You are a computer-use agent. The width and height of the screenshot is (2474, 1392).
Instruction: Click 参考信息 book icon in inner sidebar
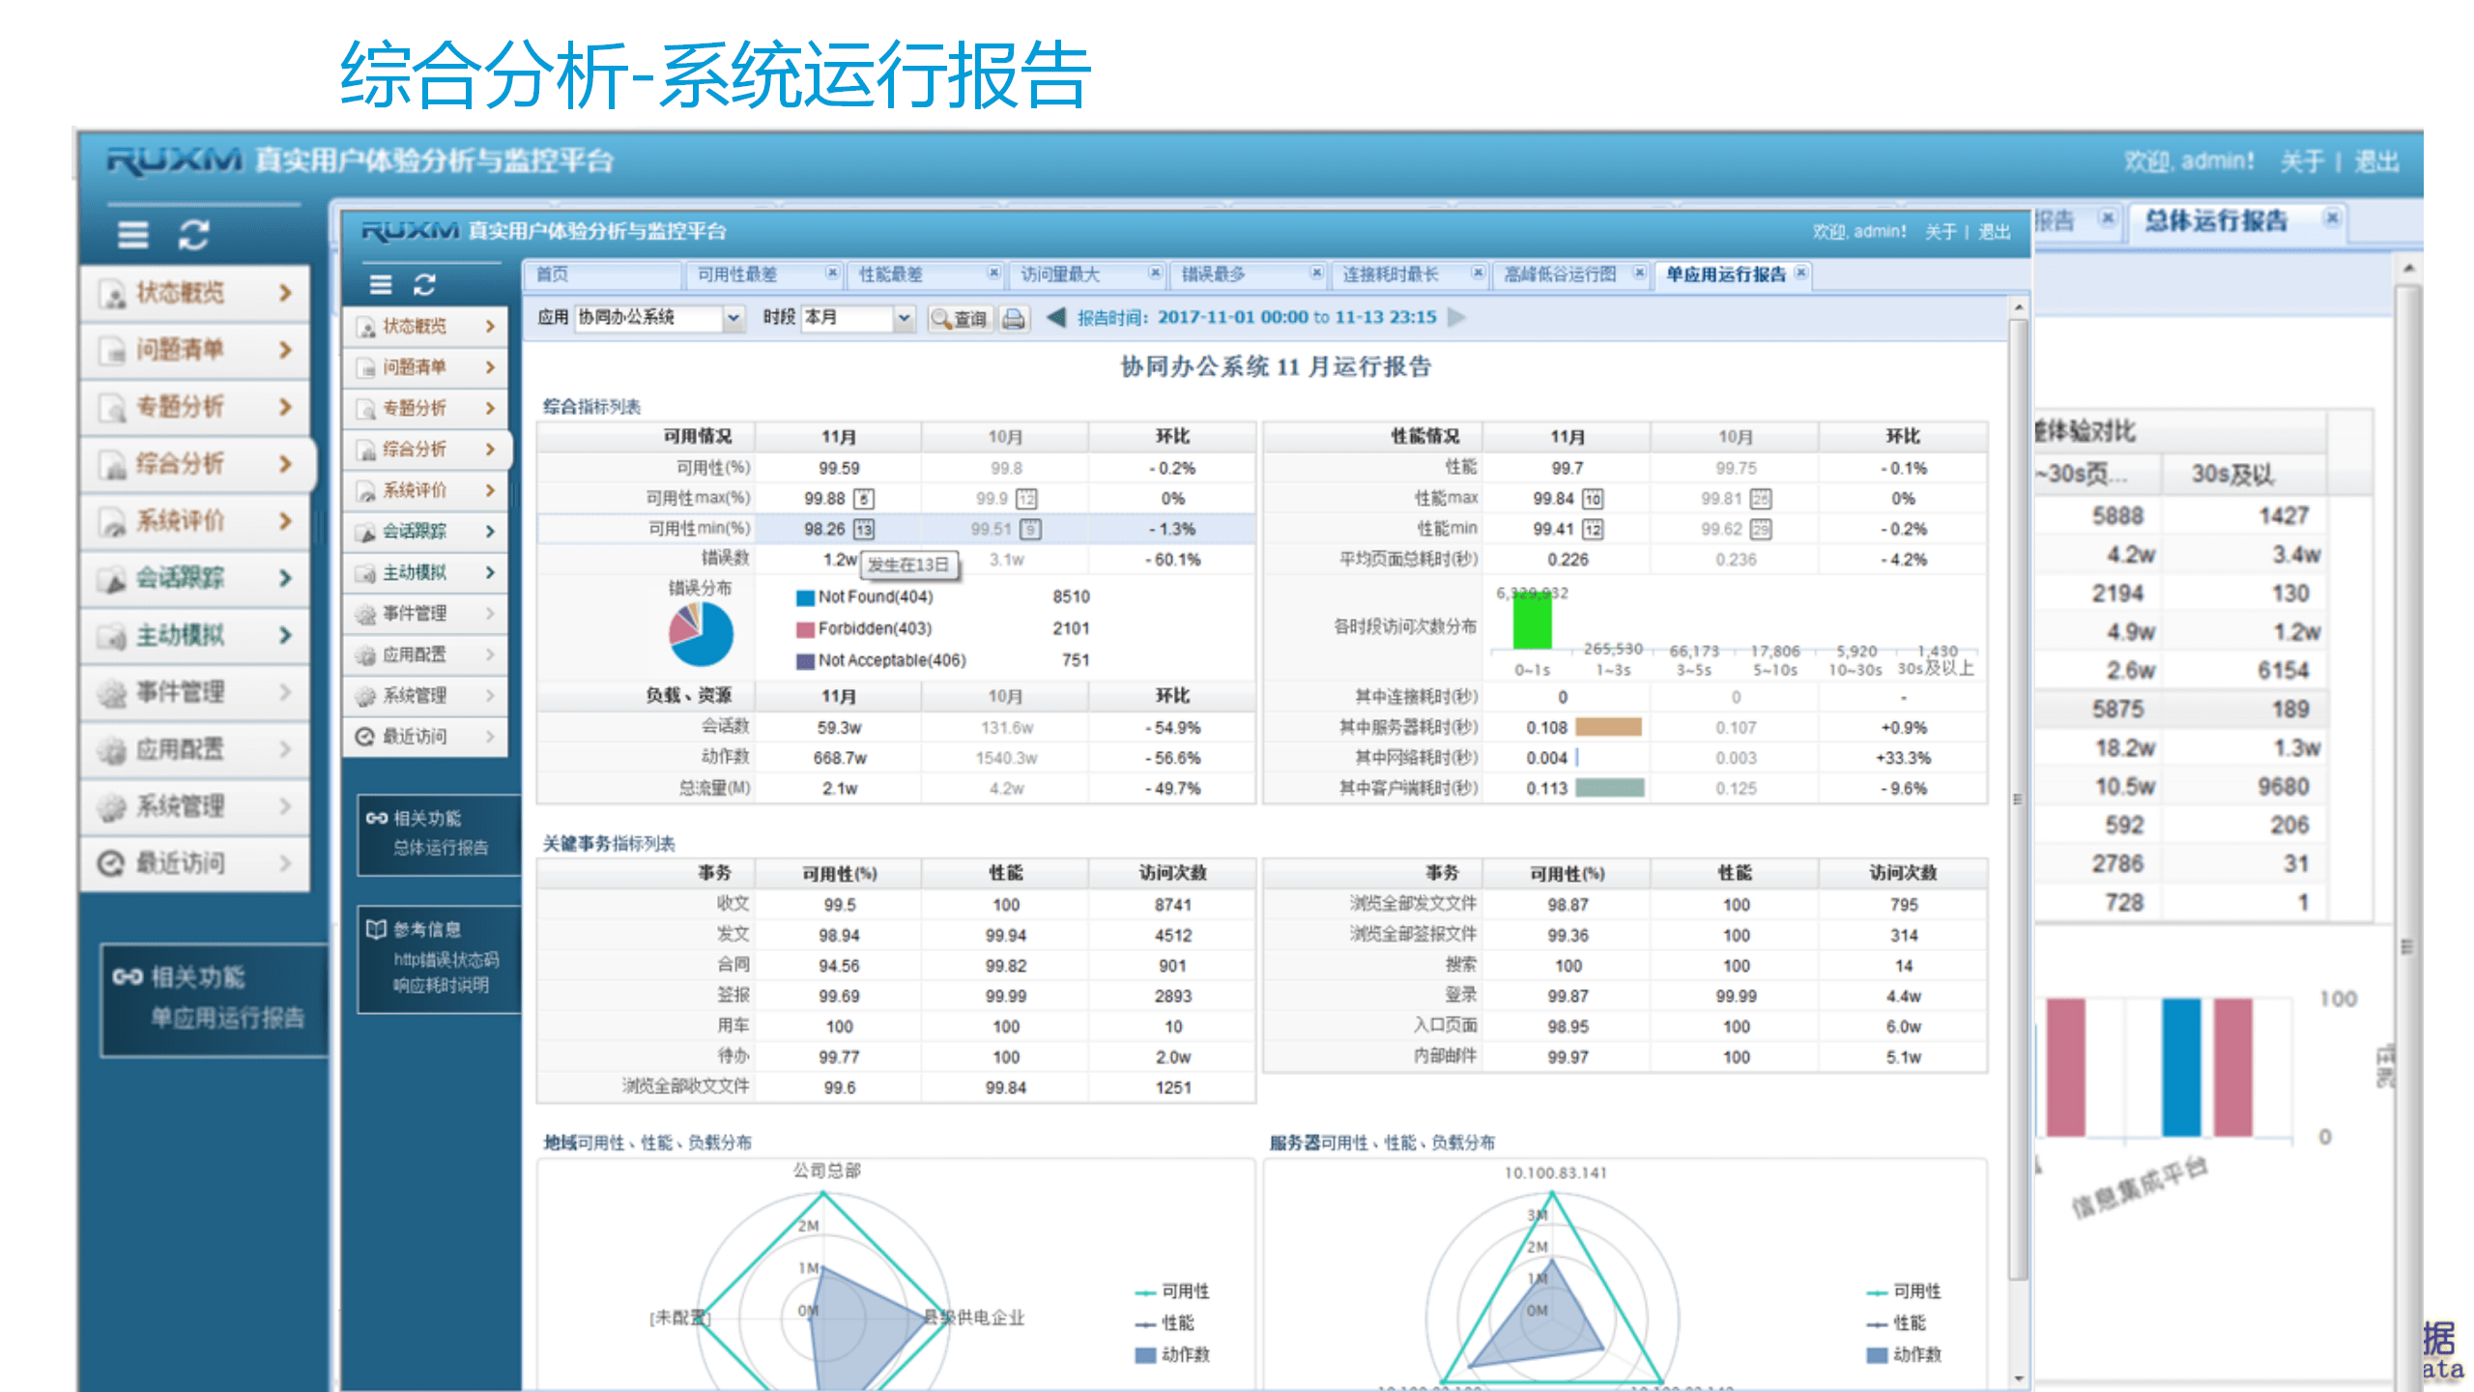(376, 929)
